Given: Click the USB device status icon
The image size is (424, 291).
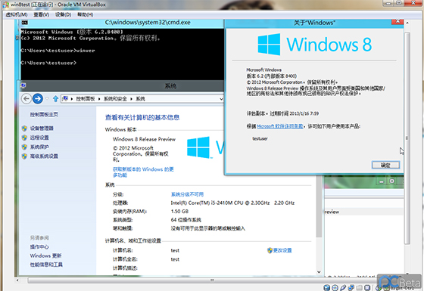Looking at the screenshot, I should [343, 288].
